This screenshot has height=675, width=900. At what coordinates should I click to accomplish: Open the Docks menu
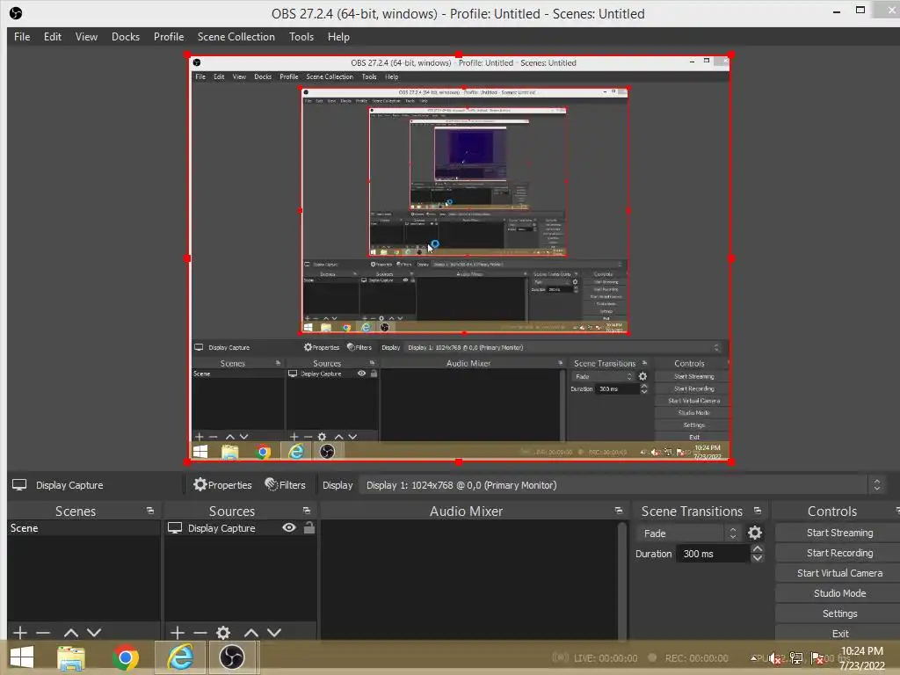point(125,37)
